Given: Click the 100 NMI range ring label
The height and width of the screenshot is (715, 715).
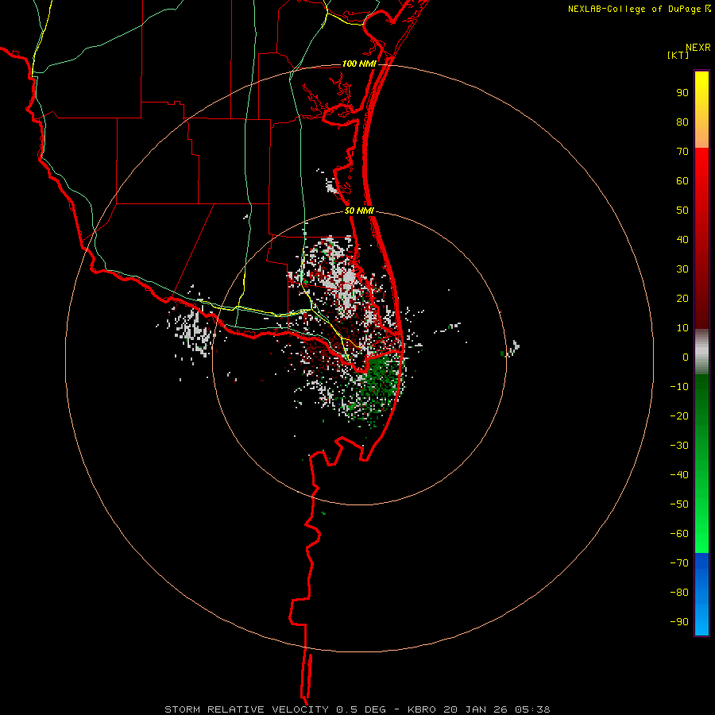Looking at the screenshot, I should pyautogui.click(x=359, y=64).
